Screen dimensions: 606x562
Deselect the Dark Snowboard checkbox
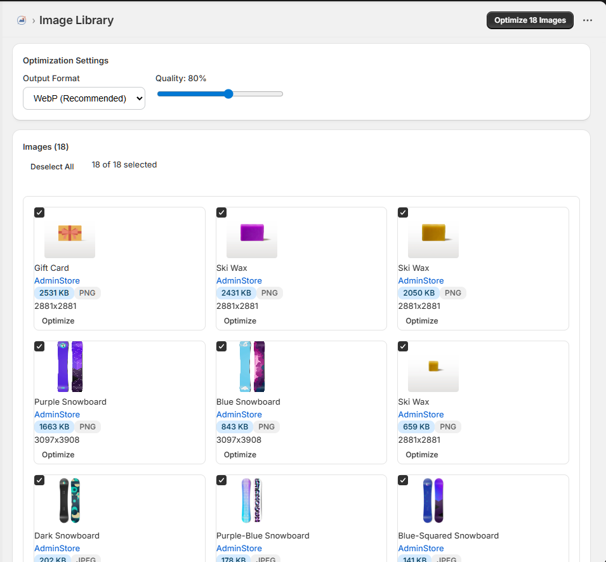tap(39, 480)
